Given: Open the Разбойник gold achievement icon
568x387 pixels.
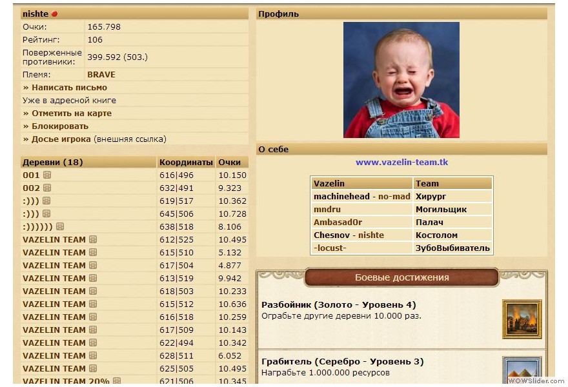Looking at the screenshot, I should (x=522, y=319).
